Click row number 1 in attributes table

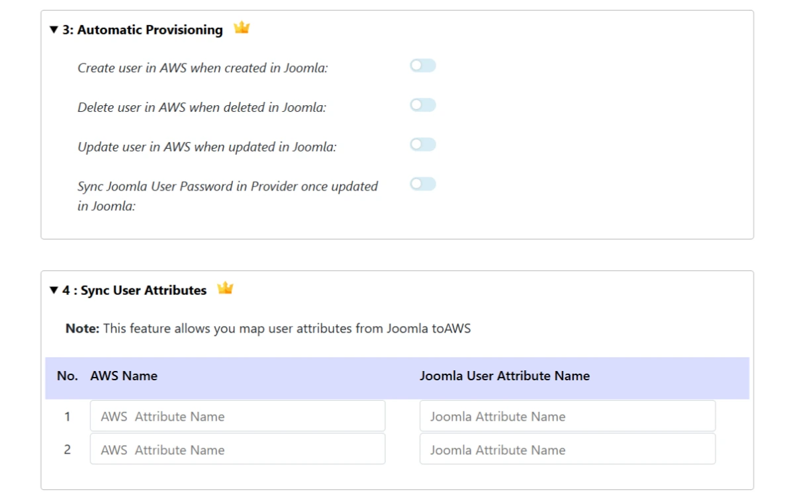(x=68, y=417)
